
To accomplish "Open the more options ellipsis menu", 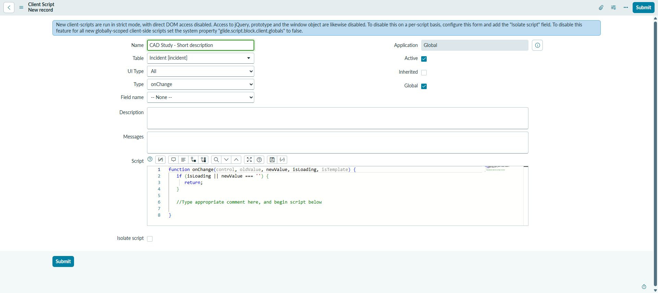I will pyautogui.click(x=626, y=7).
